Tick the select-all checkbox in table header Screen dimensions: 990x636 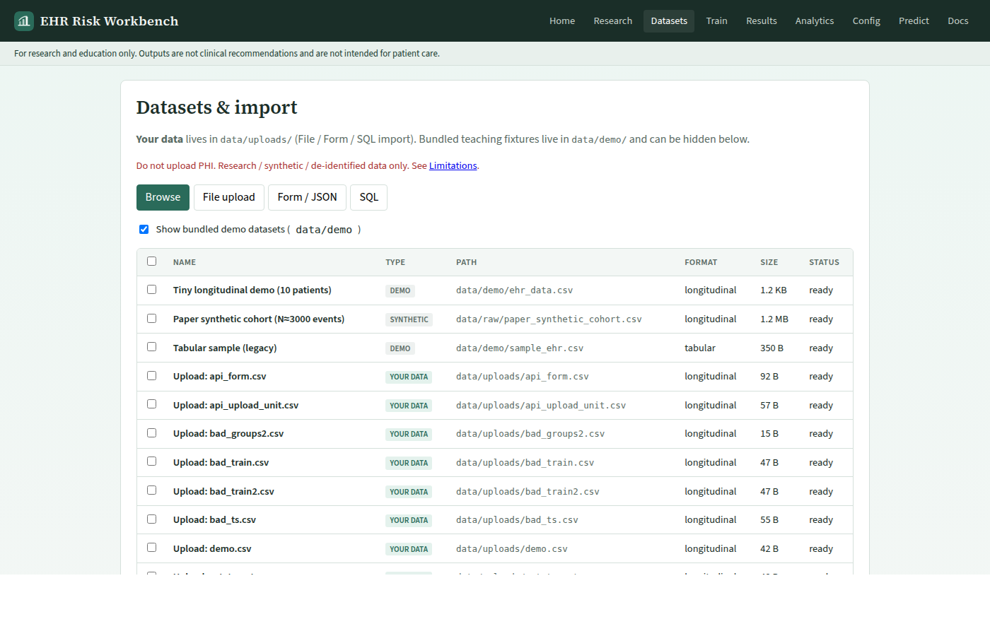pyautogui.click(x=151, y=261)
